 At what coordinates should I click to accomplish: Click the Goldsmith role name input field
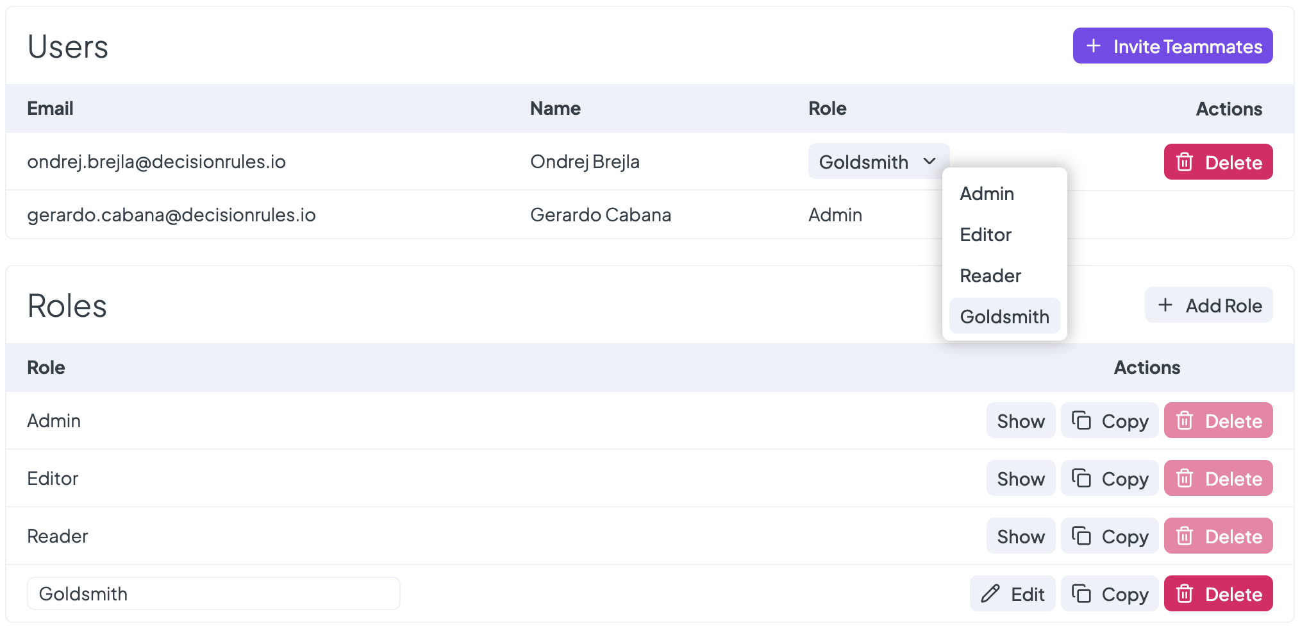pos(213,594)
